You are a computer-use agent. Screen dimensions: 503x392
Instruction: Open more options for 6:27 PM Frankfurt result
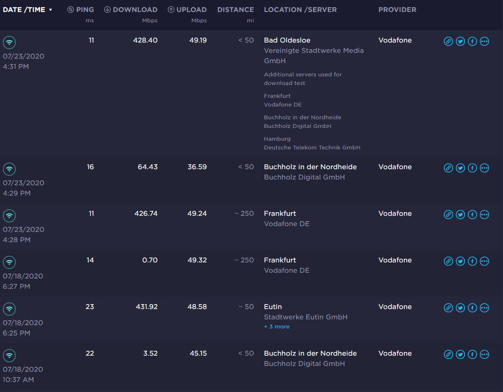pyautogui.click(x=484, y=261)
